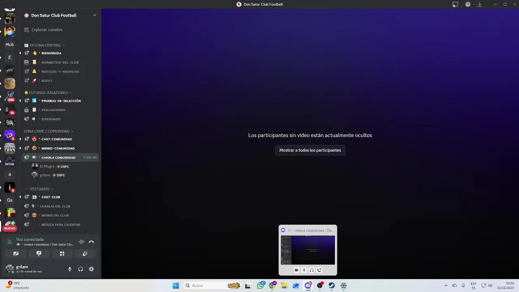Image resolution: width=519 pixels, height=292 pixels.
Task: Collapse the OFICINA CENTRAL category
Action: 45,45
